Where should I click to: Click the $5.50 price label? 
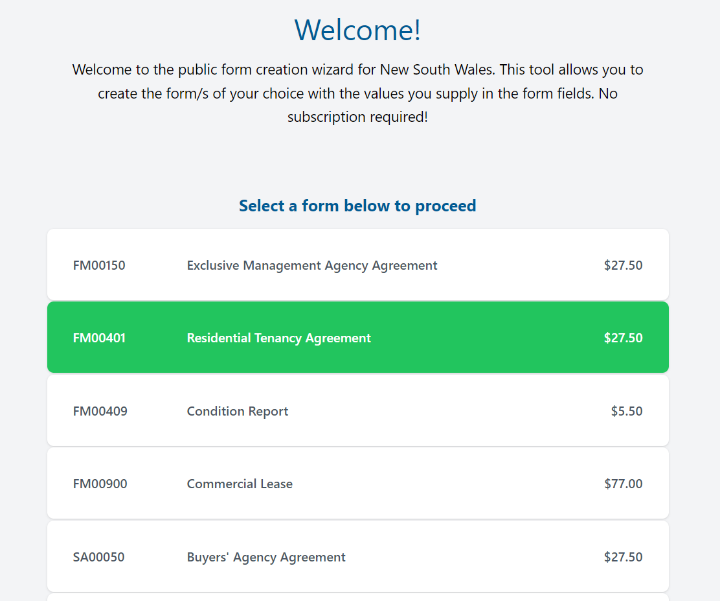626,411
